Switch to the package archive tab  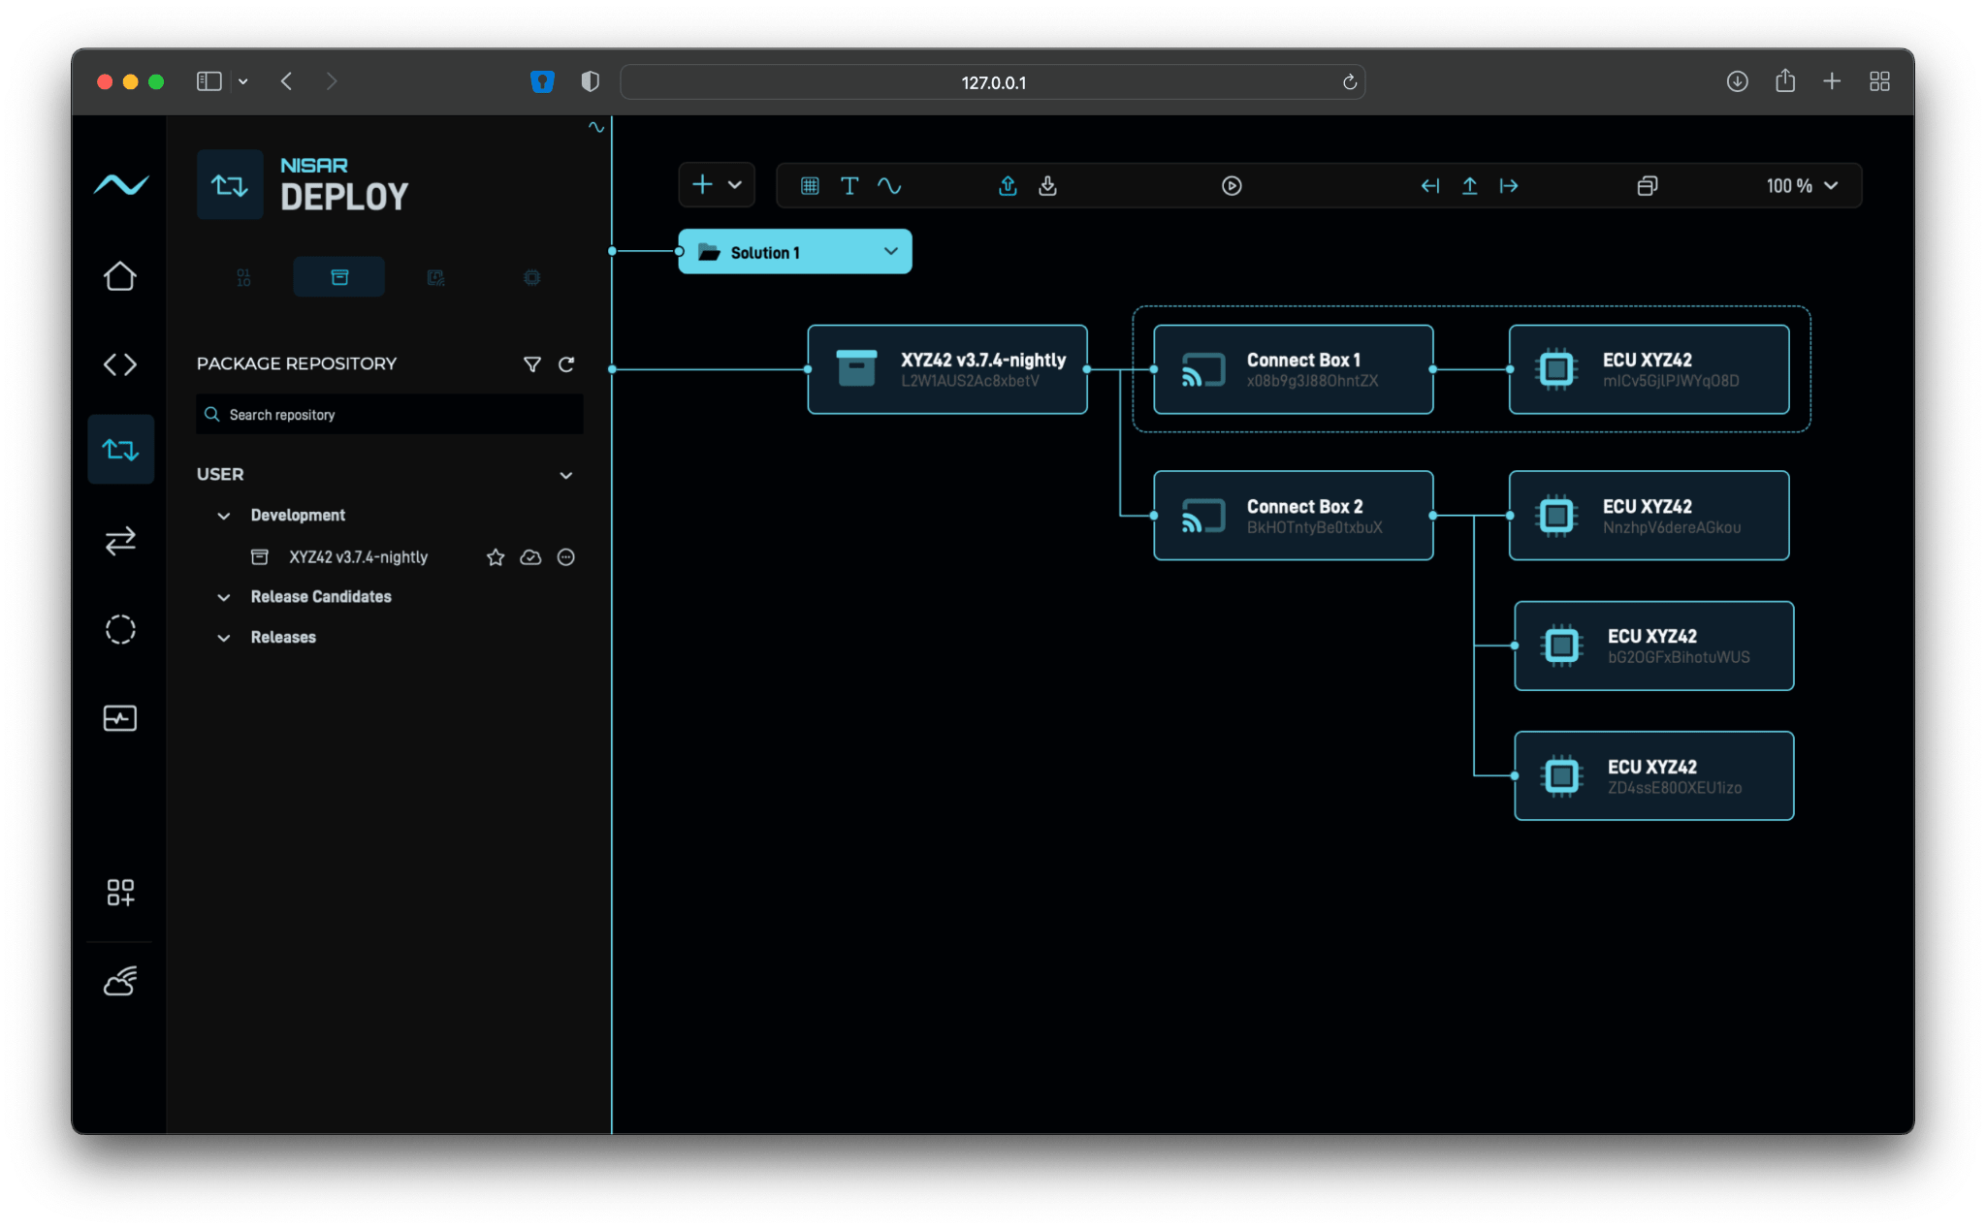[x=339, y=278]
